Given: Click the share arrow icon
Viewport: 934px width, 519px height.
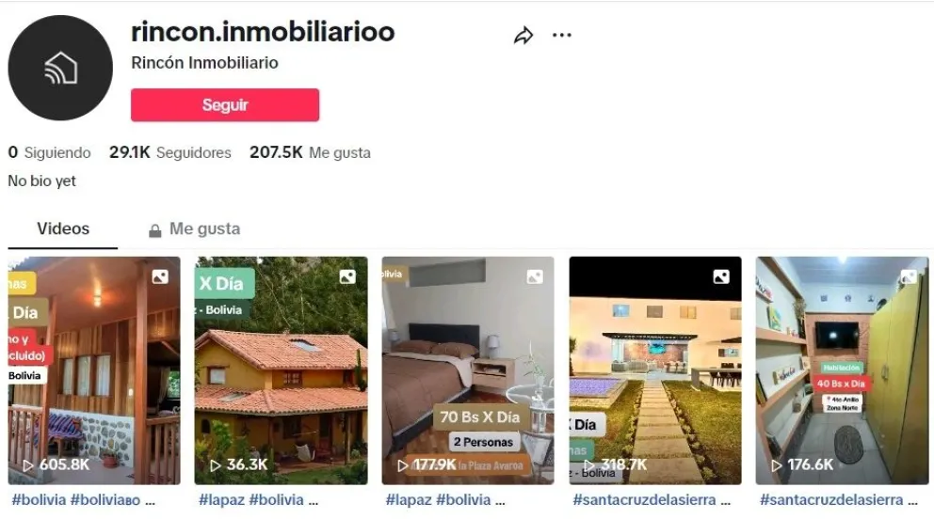Looking at the screenshot, I should (523, 36).
